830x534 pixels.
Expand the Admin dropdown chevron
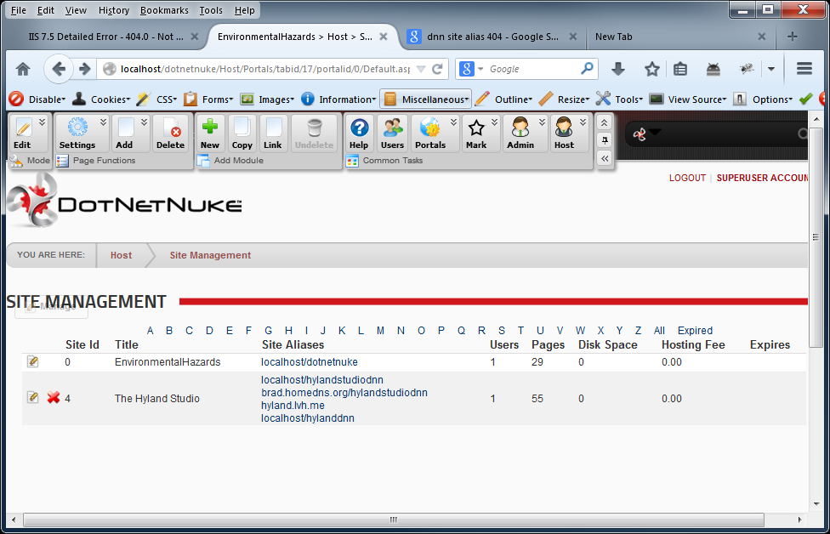pos(542,122)
